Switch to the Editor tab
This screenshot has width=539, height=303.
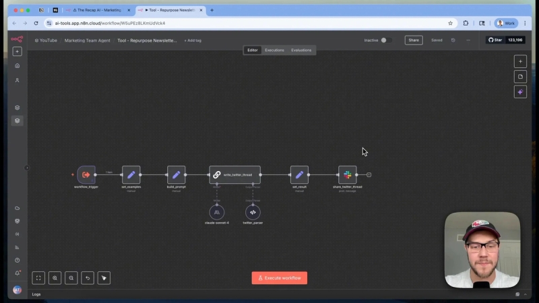252,50
